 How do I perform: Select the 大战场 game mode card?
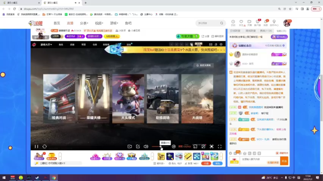click(197, 99)
